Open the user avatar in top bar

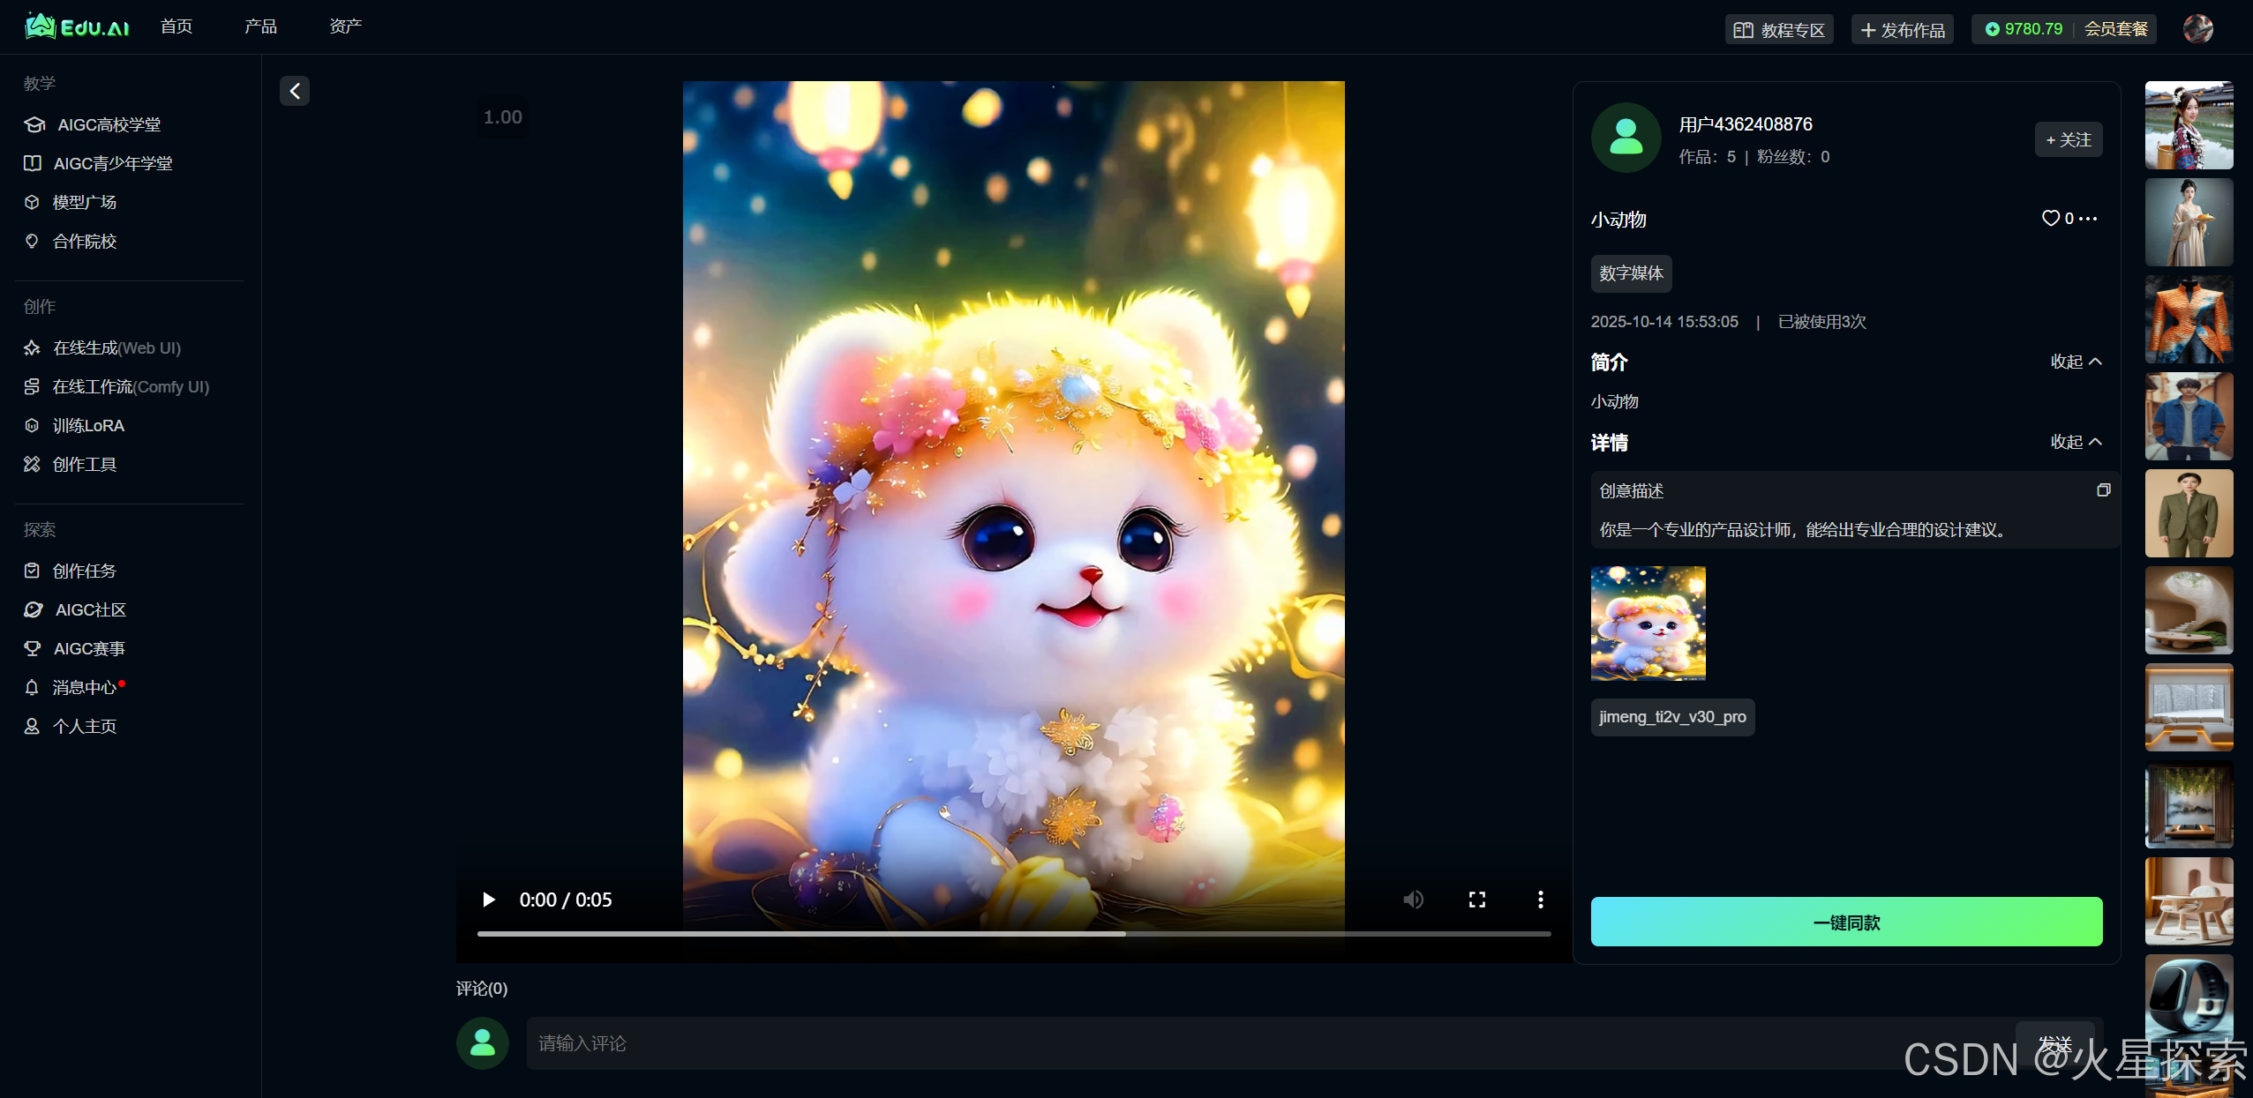pyautogui.click(x=2197, y=29)
